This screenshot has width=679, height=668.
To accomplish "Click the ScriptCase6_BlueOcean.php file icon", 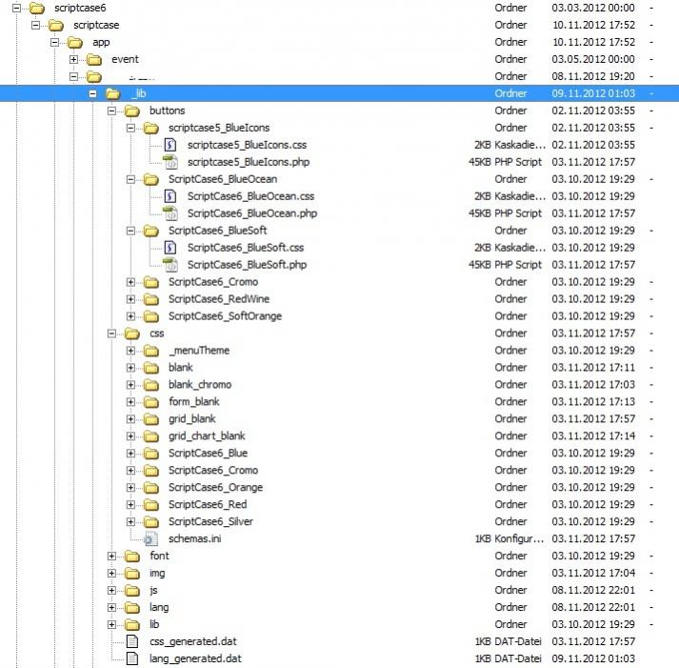I will point(170,213).
